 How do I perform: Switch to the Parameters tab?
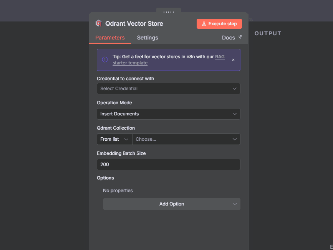click(110, 38)
